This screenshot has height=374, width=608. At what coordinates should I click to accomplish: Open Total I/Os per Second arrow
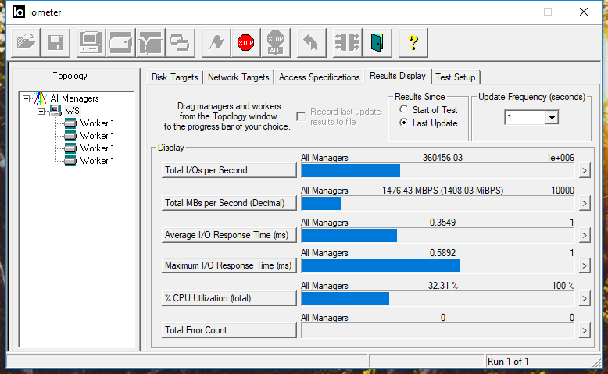pos(585,170)
